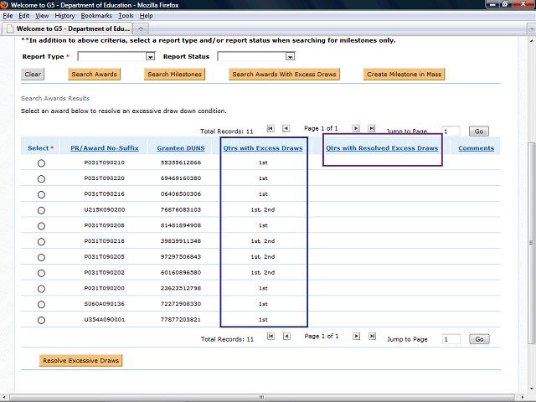
Task: Sort by Grantee DUNS column header
Action: pos(182,148)
